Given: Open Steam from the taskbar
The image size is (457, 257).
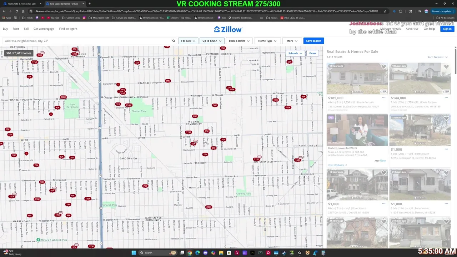Looking at the screenshot, I should click(284, 253).
